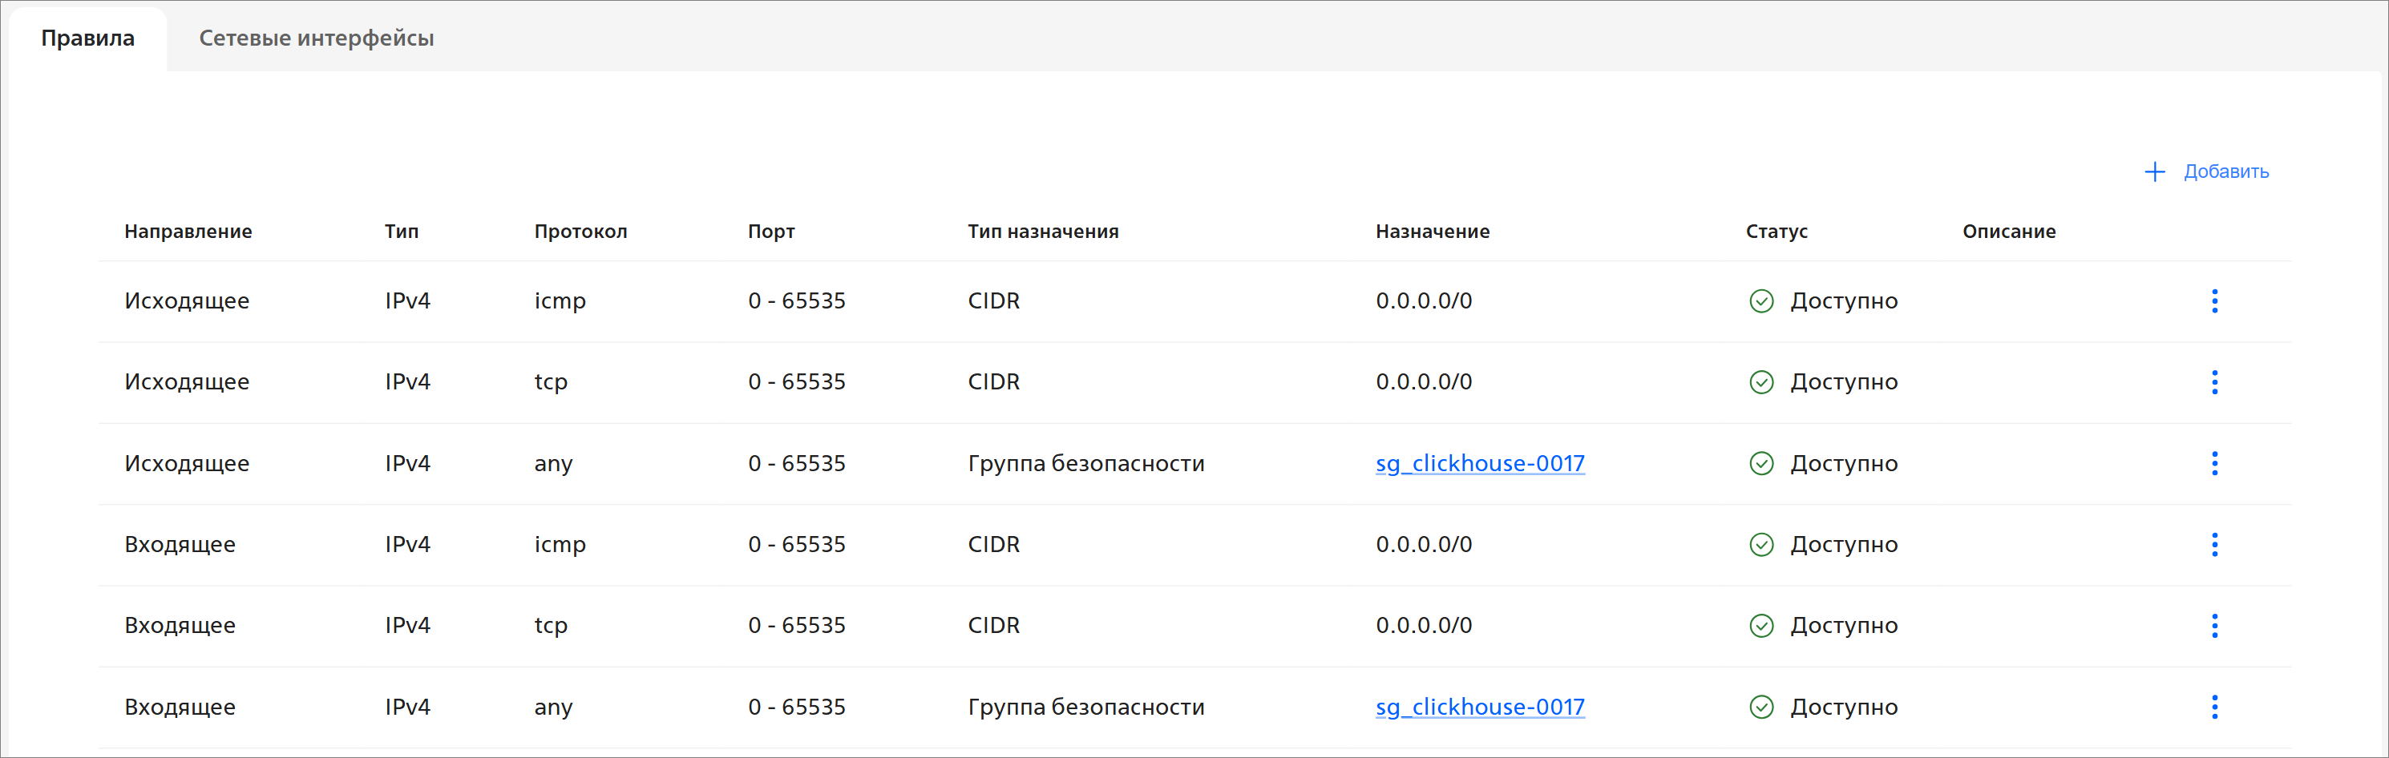The height and width of the screenshot is (758, 2389).
Task: Click the Направление column header
Action: click(188, 232)
